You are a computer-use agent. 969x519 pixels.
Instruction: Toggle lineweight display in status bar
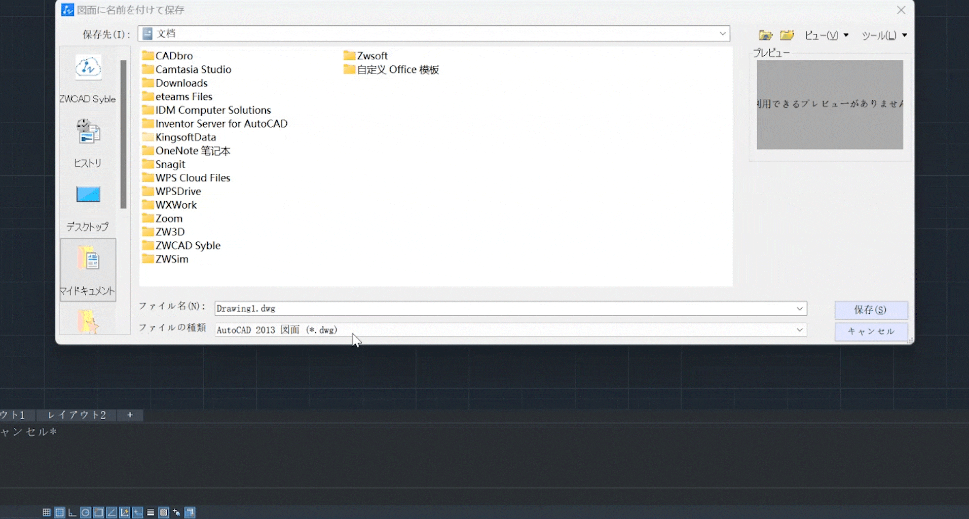click(151, 512)
